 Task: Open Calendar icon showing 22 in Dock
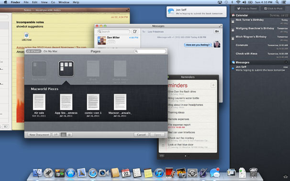tap(126, 173)
